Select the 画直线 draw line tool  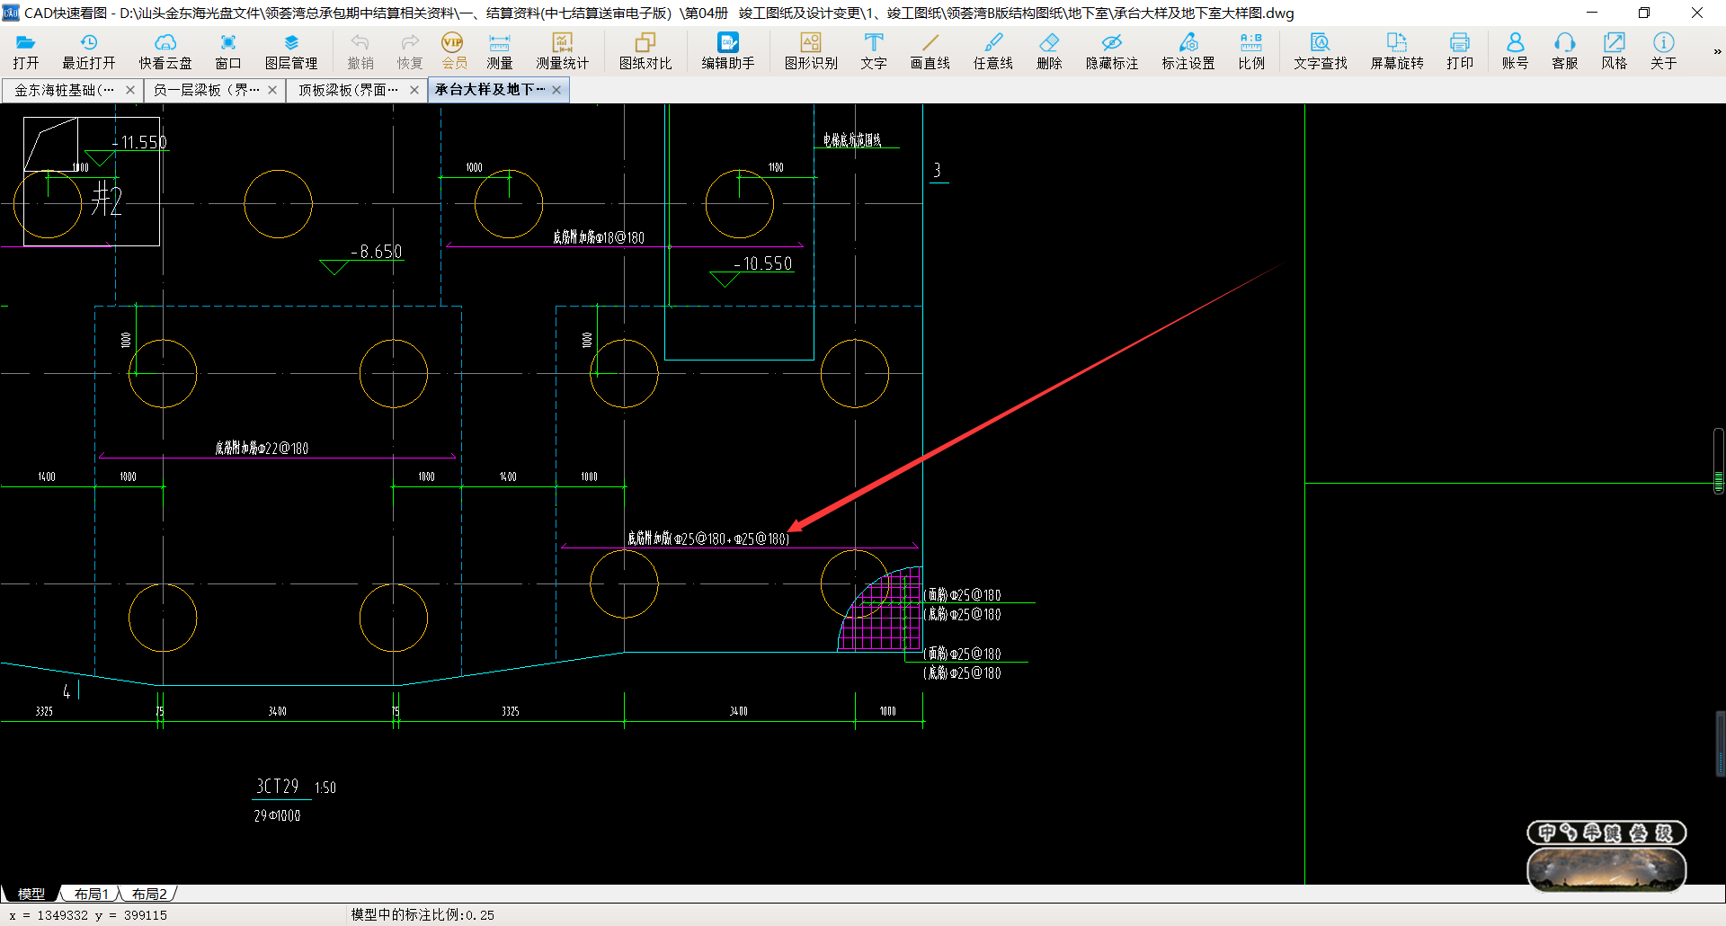tap(930, 51)
